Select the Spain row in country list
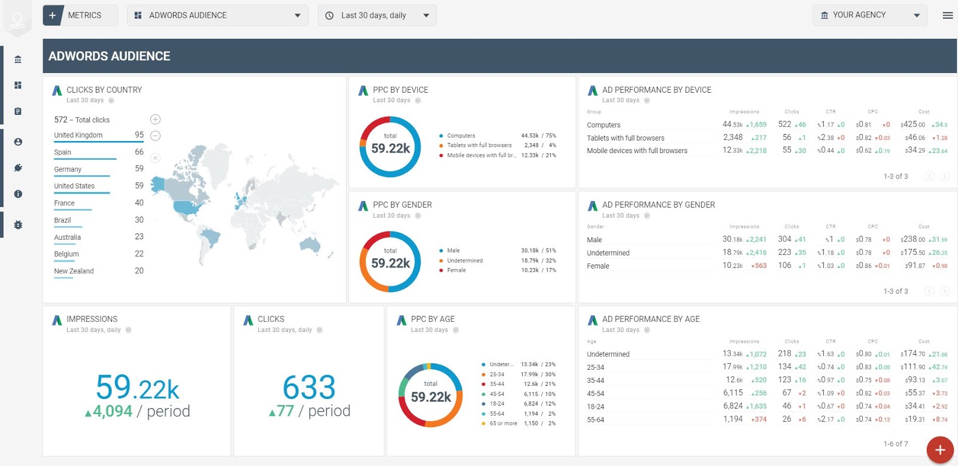 click(99, 153)
